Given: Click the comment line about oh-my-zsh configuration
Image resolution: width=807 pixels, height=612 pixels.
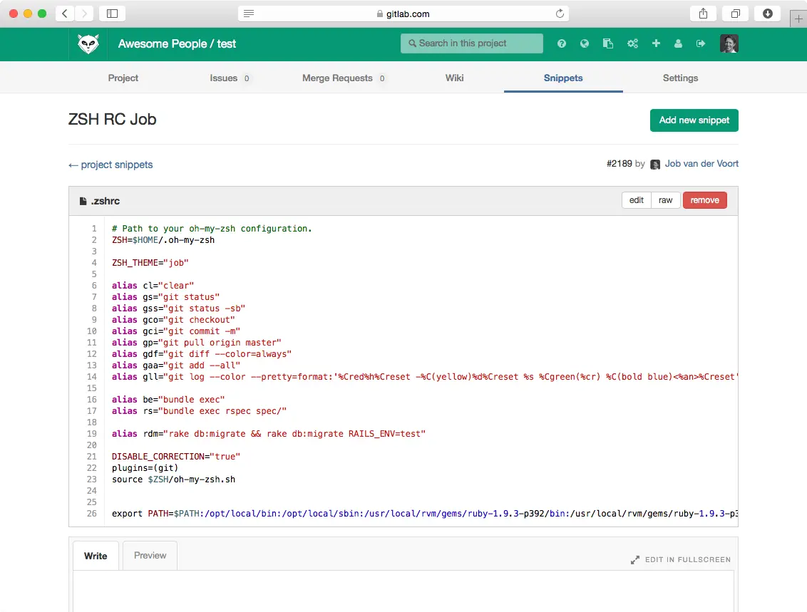Looking at the screenshot, I should click(x=212, y=229).
